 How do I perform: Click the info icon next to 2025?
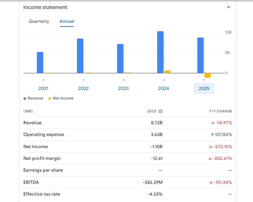coord(160,111)
